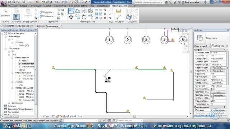Collapse the Планы этажей tree node
The height and width of the screenshot is (129, 230).
coord(12,58)
